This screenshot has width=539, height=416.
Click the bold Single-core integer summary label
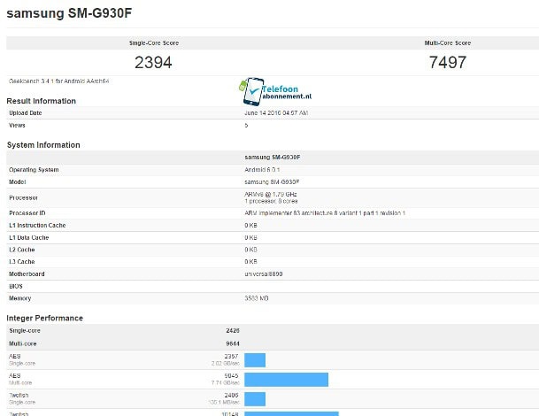coord(25,330)
